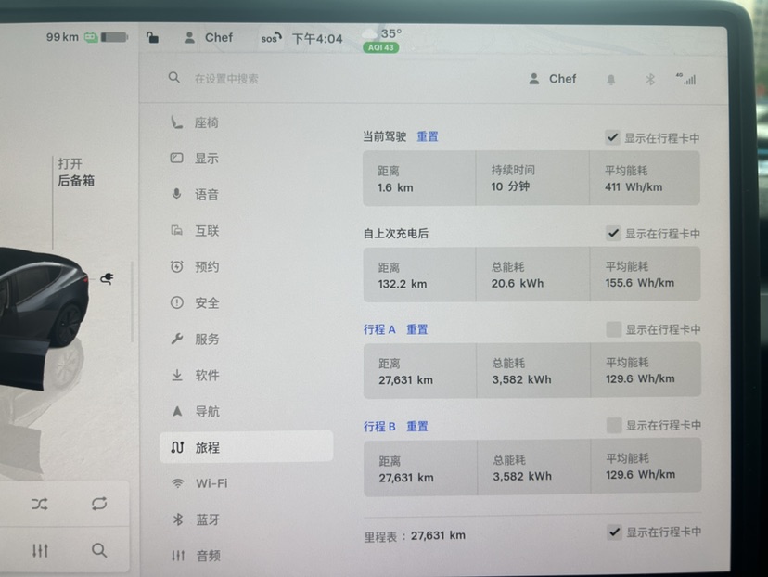This screenshot has width=768, height=577.
Task: Click the battery range indicator 99 km
Action: (x=86, y=37)
